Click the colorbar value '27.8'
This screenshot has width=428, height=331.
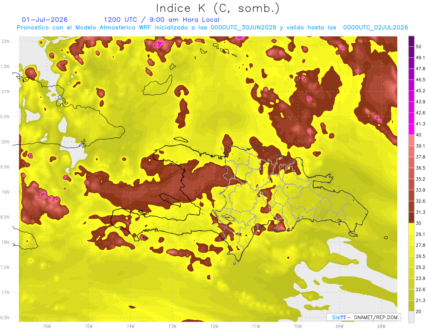421,245
